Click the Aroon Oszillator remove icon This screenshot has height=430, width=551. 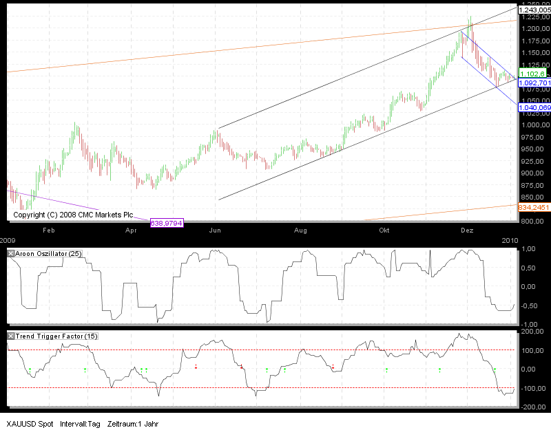10,253
